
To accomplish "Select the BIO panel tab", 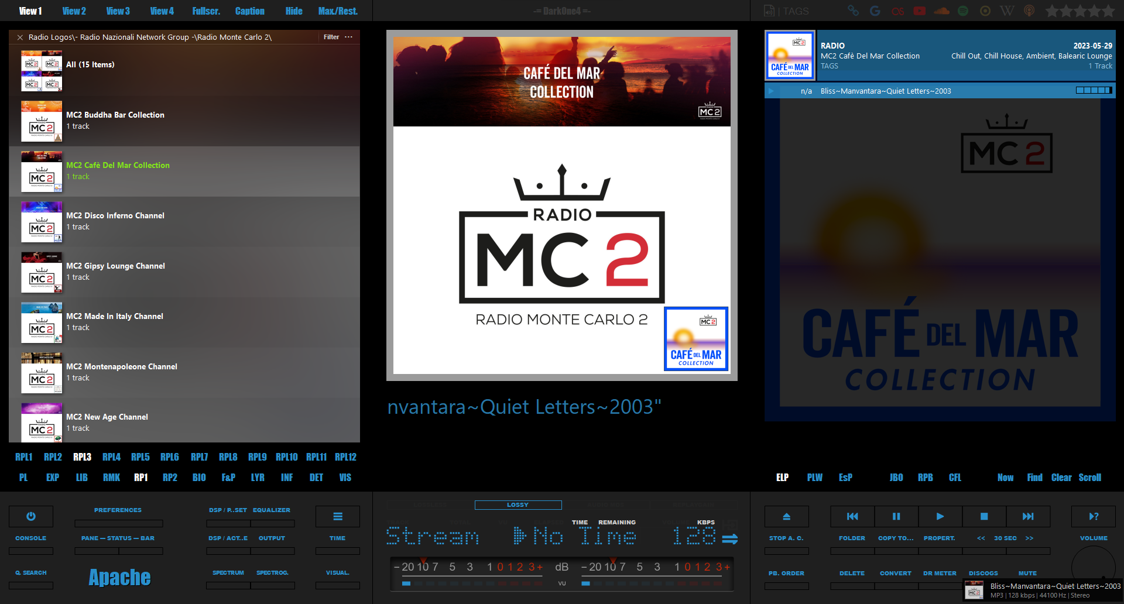I will (199, 478).
